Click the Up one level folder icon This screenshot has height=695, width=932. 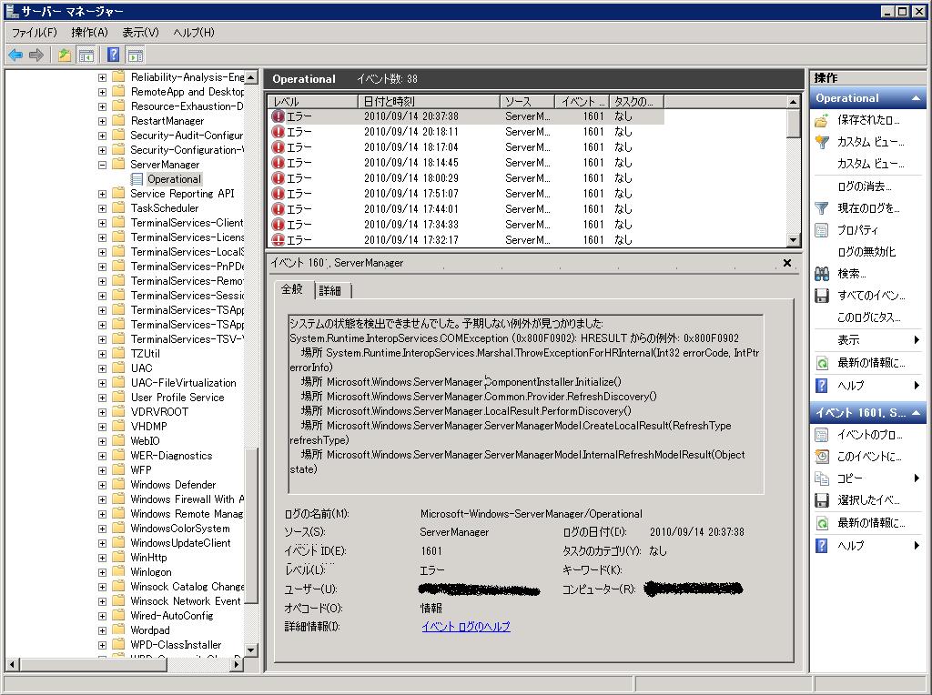[65, 55]
